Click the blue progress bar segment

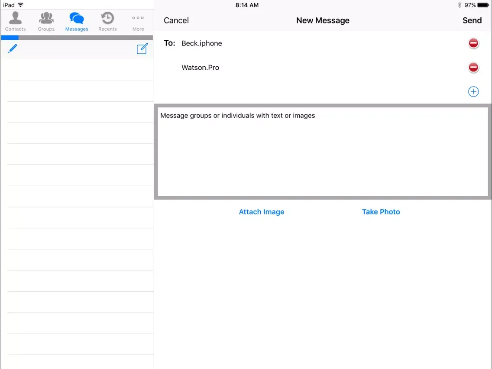pos(10,38)
